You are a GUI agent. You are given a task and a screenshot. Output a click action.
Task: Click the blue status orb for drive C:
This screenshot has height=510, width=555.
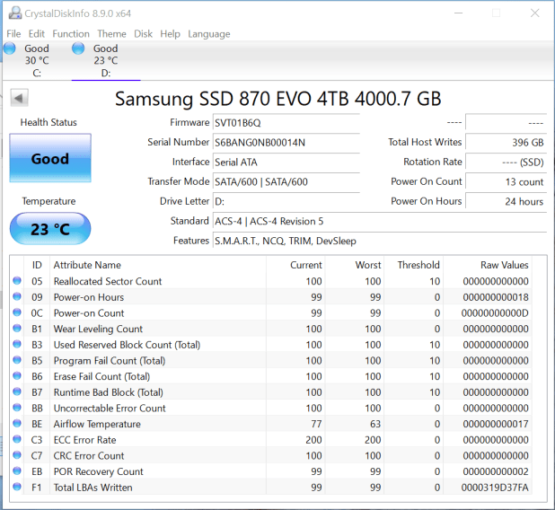point(10,48)
